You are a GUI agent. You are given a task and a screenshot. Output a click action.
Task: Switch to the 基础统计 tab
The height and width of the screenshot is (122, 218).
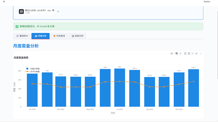click(x=22, y=36)
